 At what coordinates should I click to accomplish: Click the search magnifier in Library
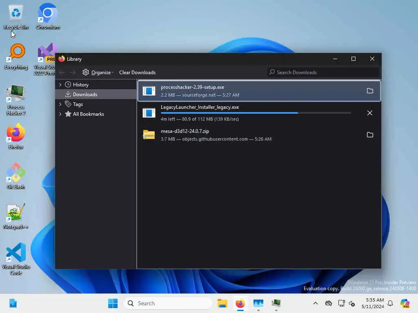(x=272, y=72)
